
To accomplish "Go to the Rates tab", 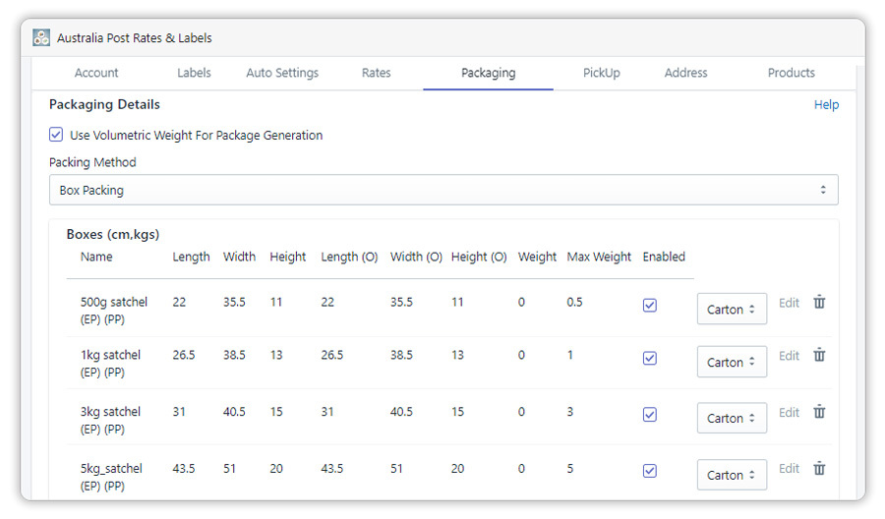I will coord(376,73).
